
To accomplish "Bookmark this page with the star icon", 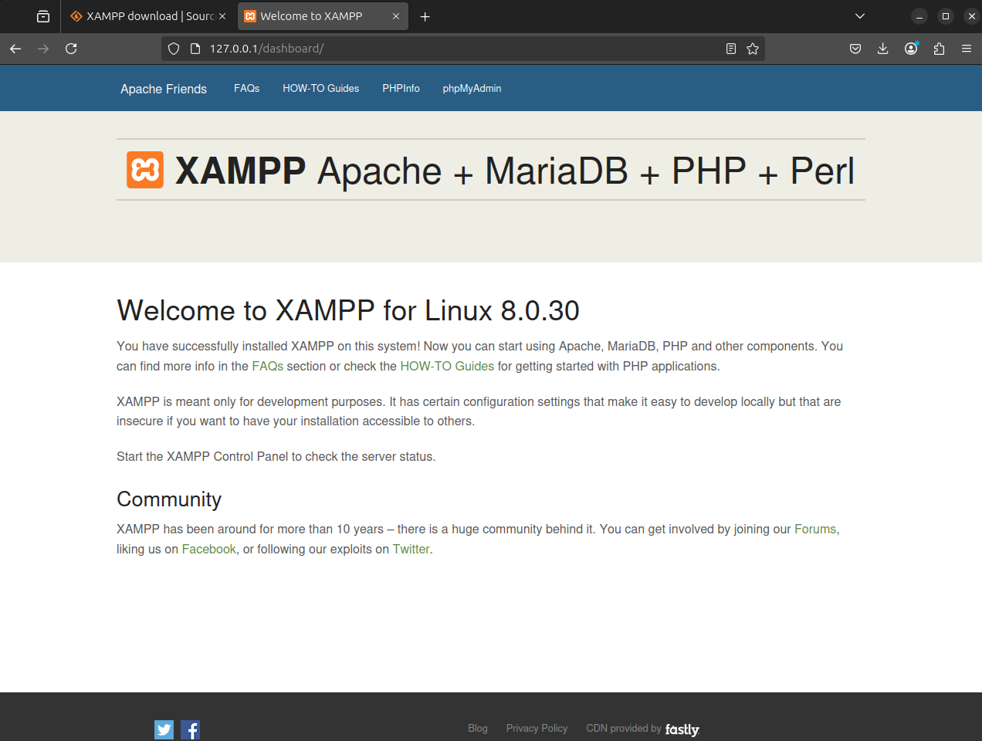I will point(753,49).
